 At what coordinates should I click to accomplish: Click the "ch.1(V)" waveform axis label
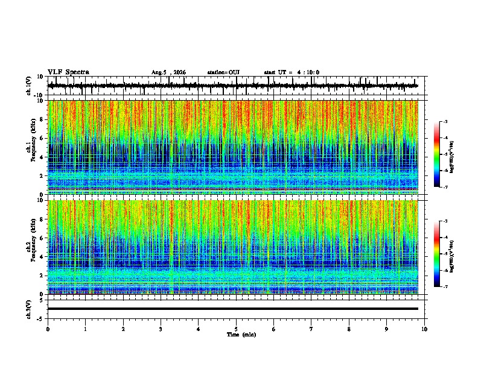pyautogui.click(x=28, y=86)
